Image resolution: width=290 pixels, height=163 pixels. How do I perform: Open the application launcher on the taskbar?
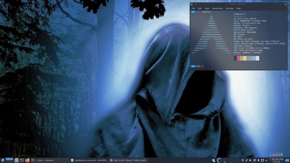3,160
